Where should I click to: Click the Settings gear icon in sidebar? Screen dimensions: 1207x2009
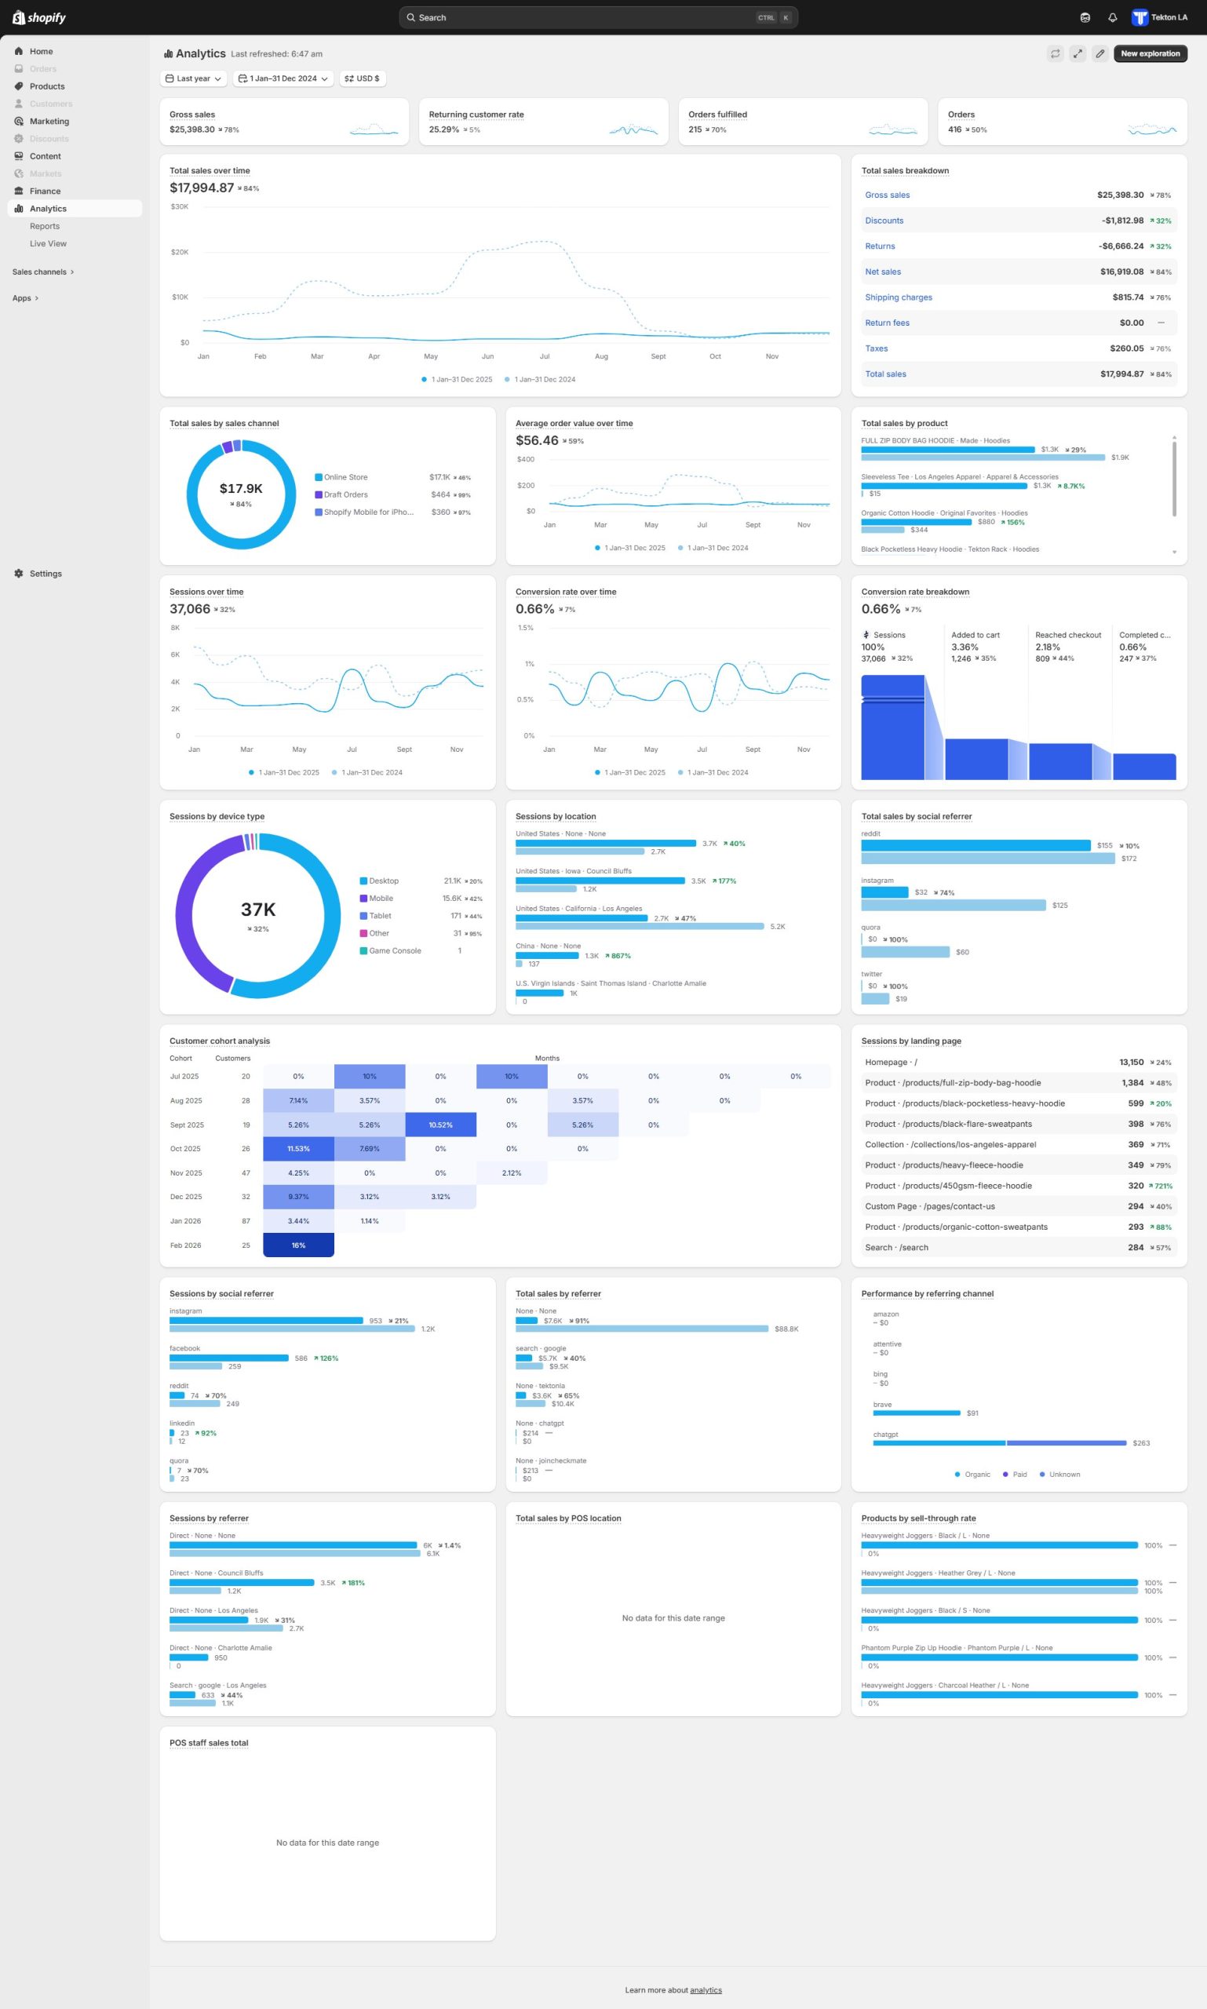tap(19, 574)
